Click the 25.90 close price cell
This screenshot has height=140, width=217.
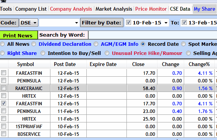[142, 119]
